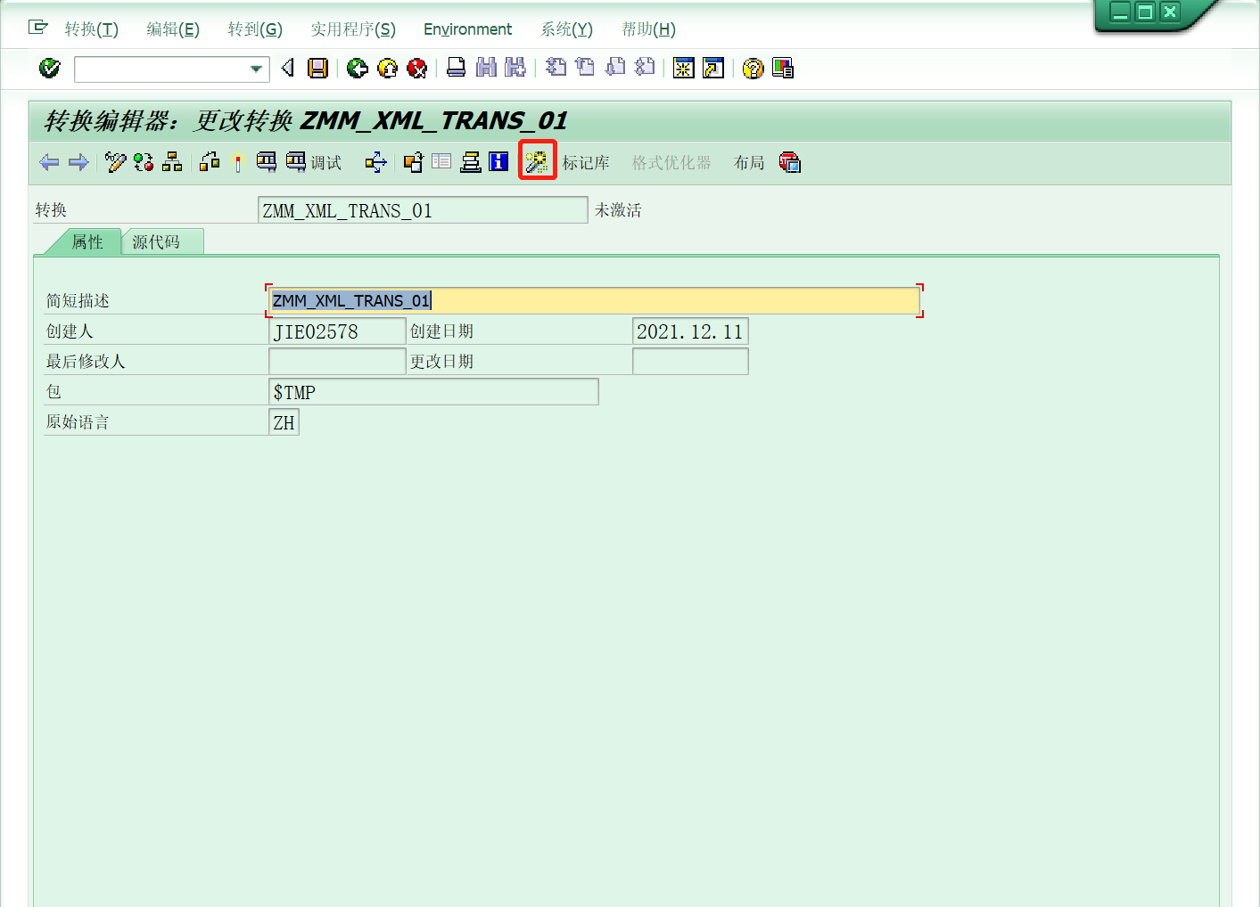Toggle display/change with the pencil icon
Image resolution: width=1260 pixels, height=907 pixels.
click(114, 162)
